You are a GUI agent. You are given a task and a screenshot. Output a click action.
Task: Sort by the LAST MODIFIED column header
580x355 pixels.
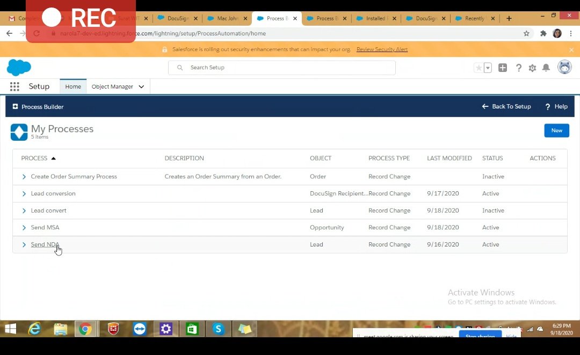(449, 158)
